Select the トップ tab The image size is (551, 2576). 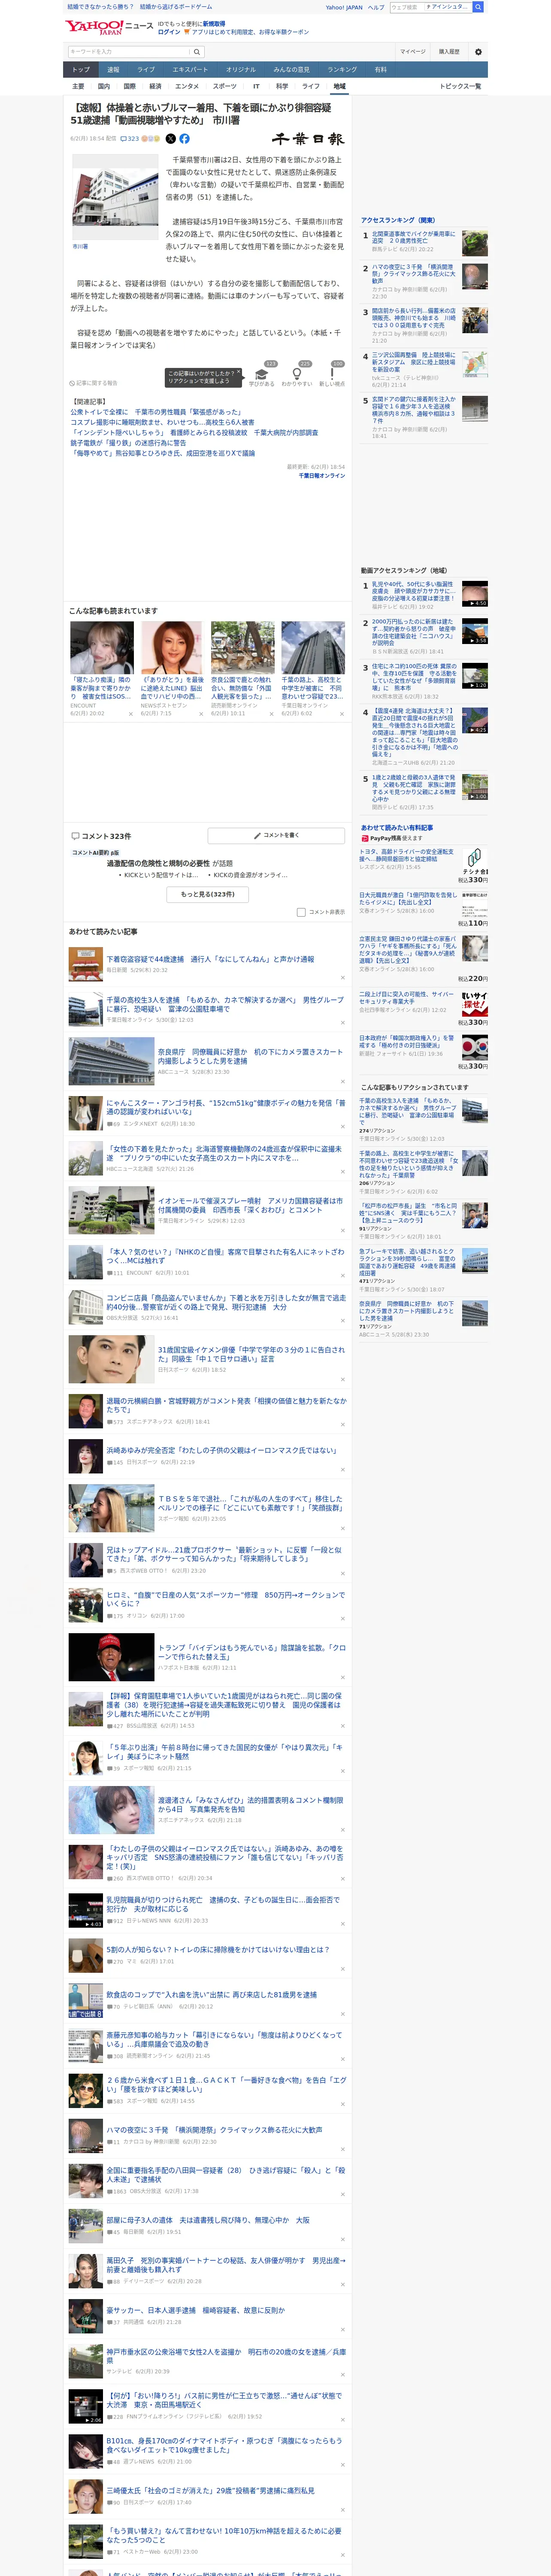(81, 70)
